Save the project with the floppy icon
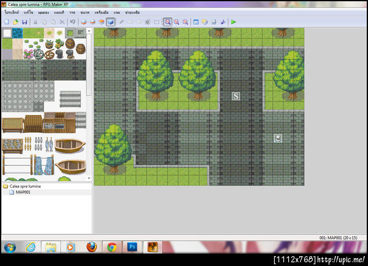 [25, 22]
